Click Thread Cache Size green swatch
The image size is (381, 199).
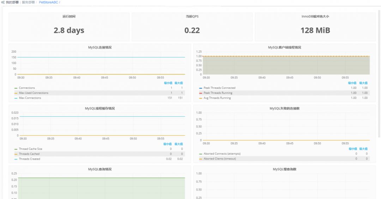[16, 149]
